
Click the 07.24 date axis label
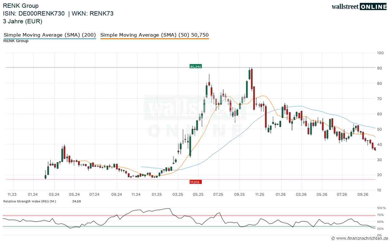click(x=95, y=194)
